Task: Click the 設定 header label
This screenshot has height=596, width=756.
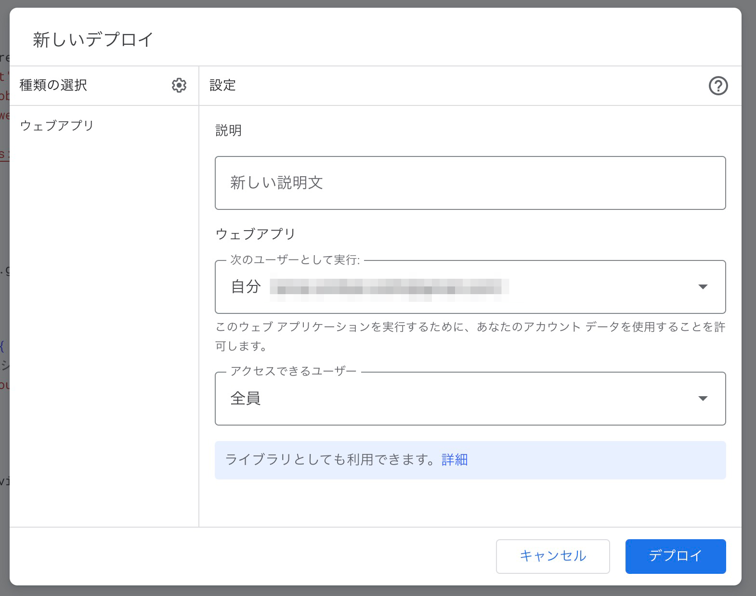Action: 222,85
